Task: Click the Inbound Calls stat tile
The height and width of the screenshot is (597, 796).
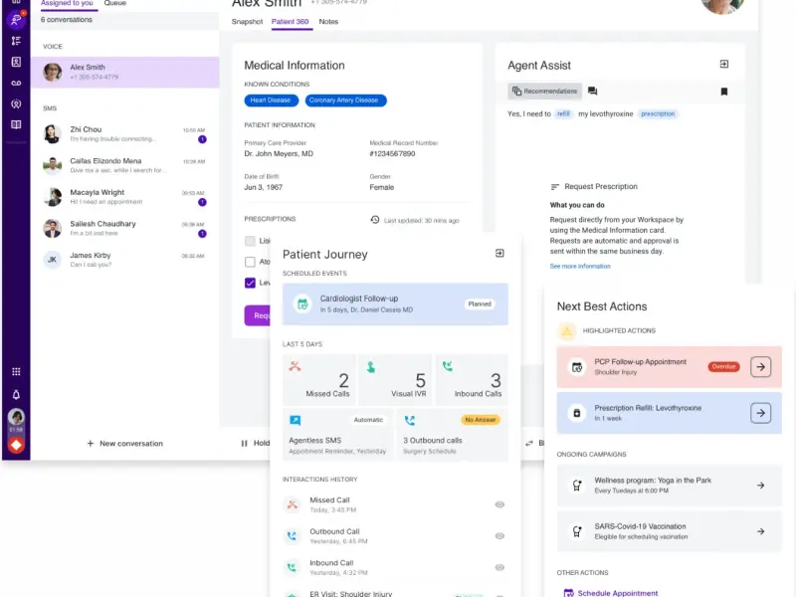Action: tap(471, 380)
